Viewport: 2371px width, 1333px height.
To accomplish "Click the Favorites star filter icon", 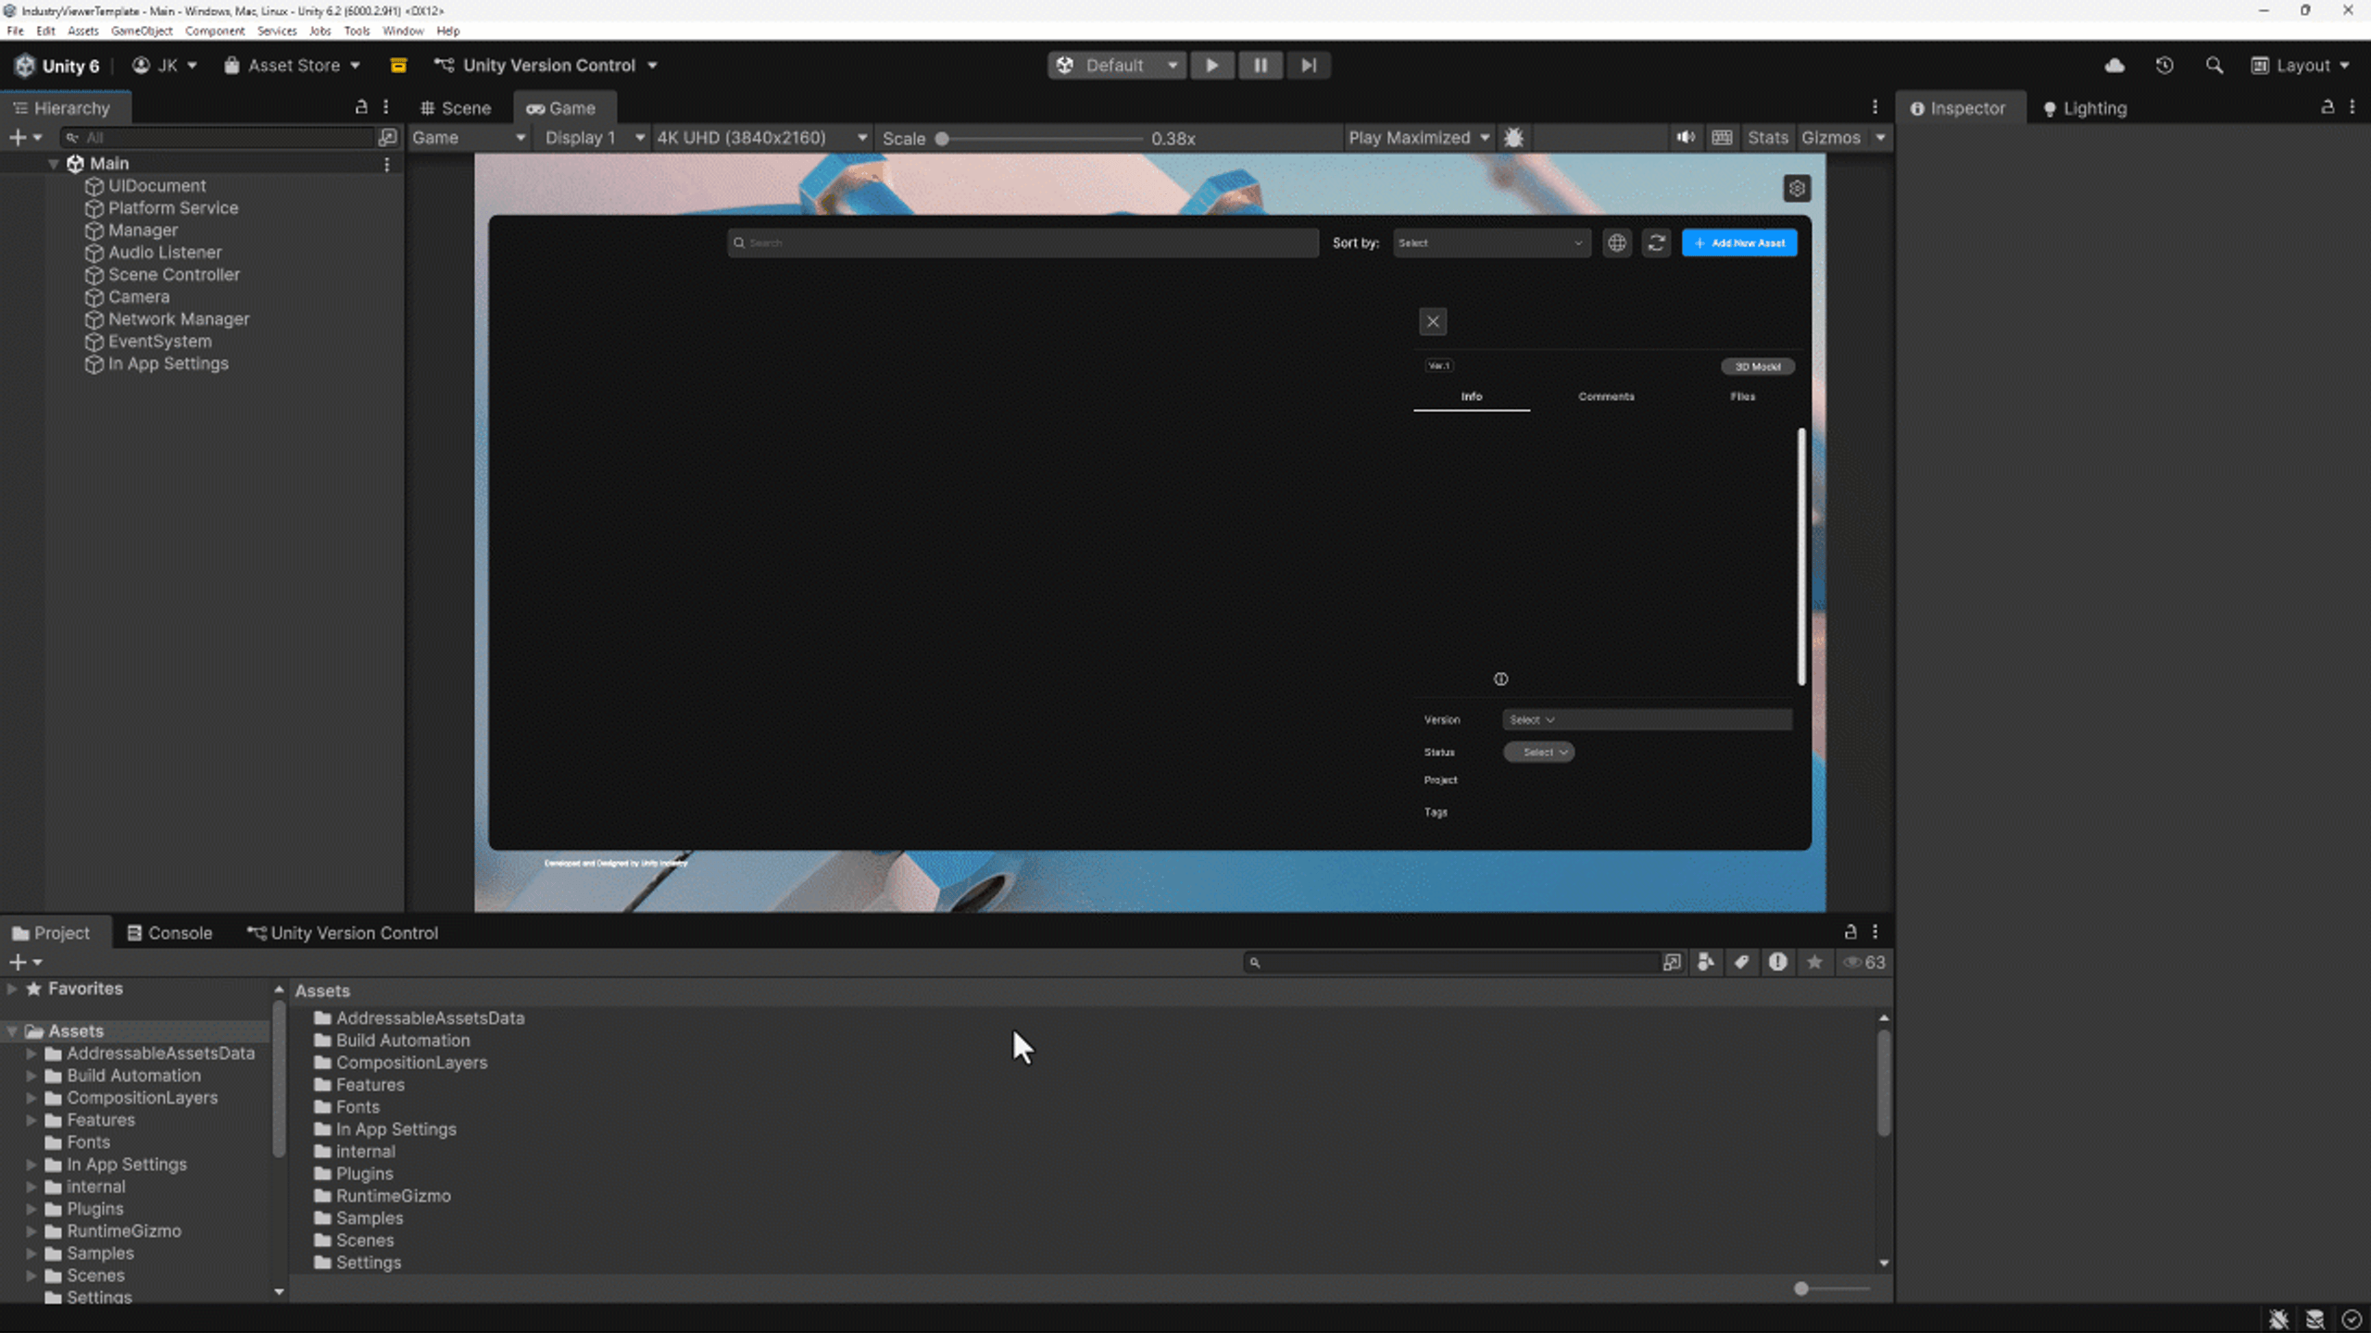I will pos(1814,963).
